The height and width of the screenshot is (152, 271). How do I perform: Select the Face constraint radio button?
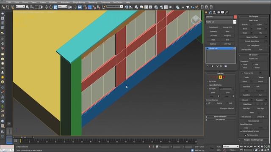pos(242,68)
